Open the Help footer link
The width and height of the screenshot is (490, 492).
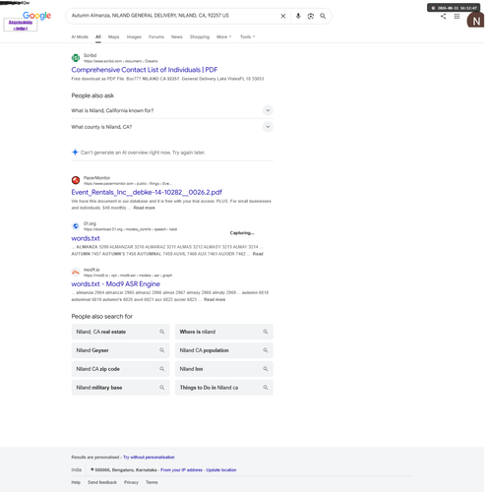point(76,482)
